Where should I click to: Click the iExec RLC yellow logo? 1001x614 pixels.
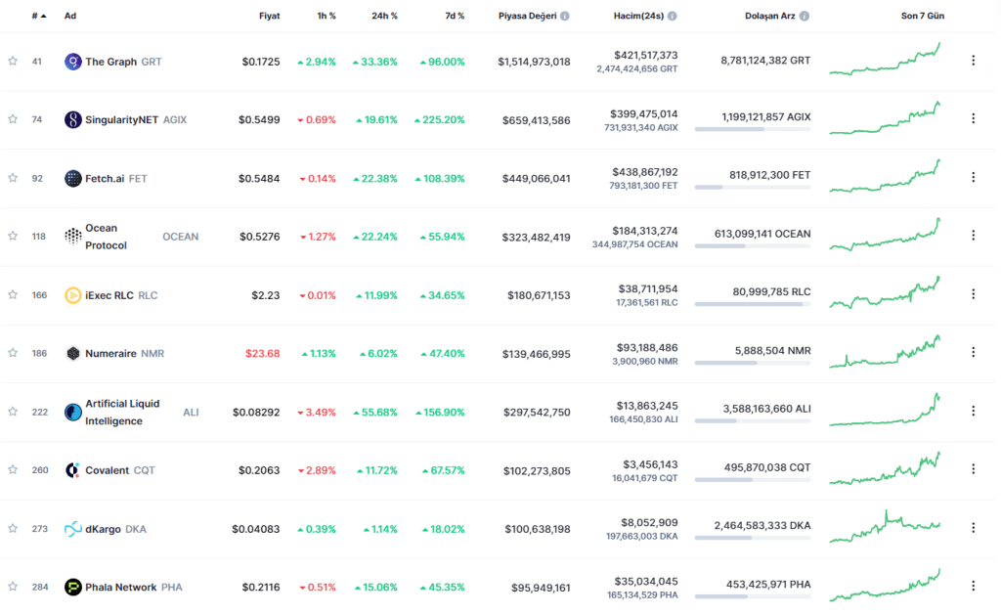72,295
